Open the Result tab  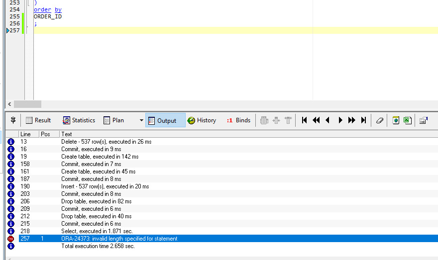pyautogui.click(x=38, y=120)
